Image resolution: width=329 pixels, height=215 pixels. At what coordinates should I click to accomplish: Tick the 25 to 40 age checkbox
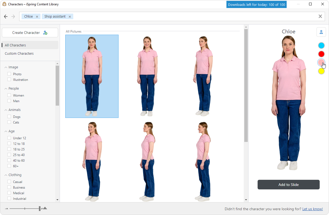tap(9, 155)
